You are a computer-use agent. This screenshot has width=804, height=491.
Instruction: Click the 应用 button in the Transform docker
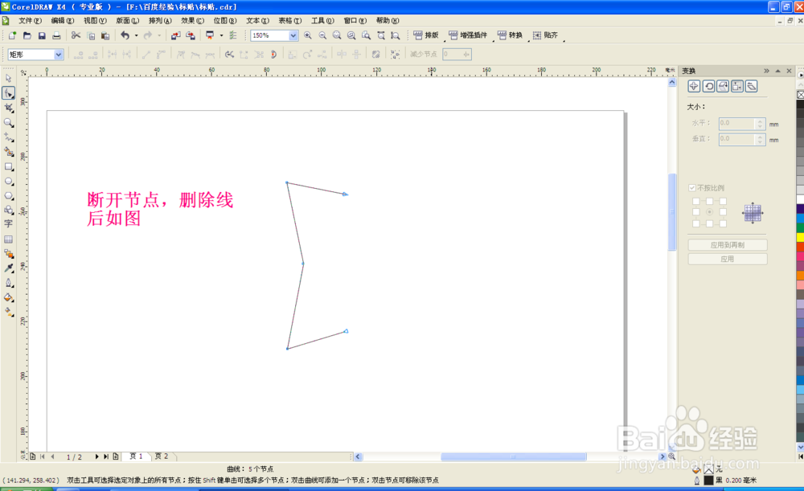(728, 256)
